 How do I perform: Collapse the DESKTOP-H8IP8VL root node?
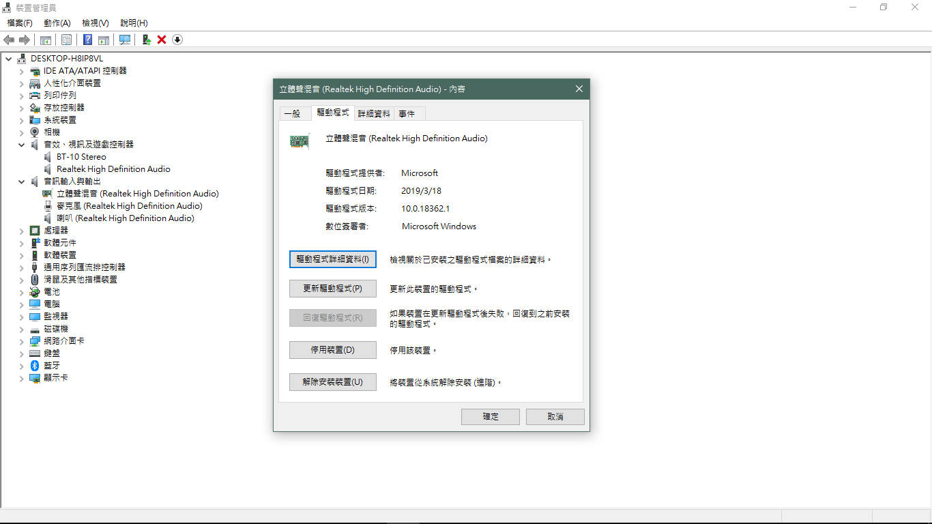(x=8, y=59)
